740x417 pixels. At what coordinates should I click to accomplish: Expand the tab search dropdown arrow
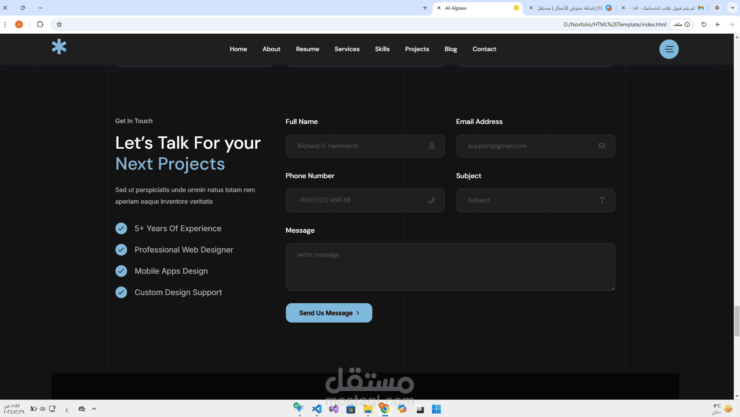732,8
